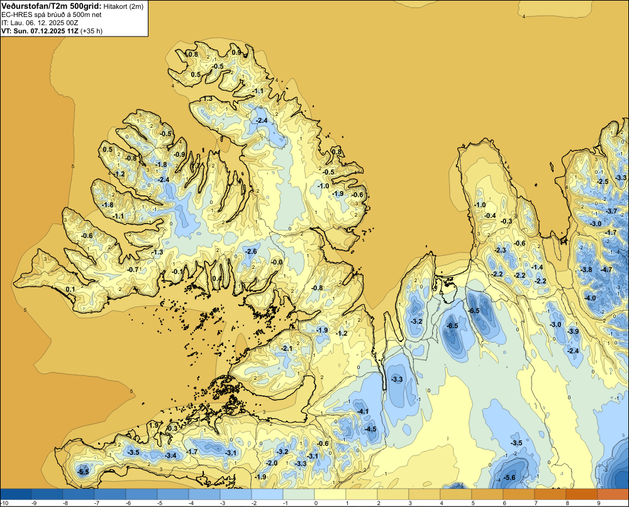The width and height of the screenshot is (629, 507).
Task: Select the -3.9 temperature value
Action: click(573, 331)
